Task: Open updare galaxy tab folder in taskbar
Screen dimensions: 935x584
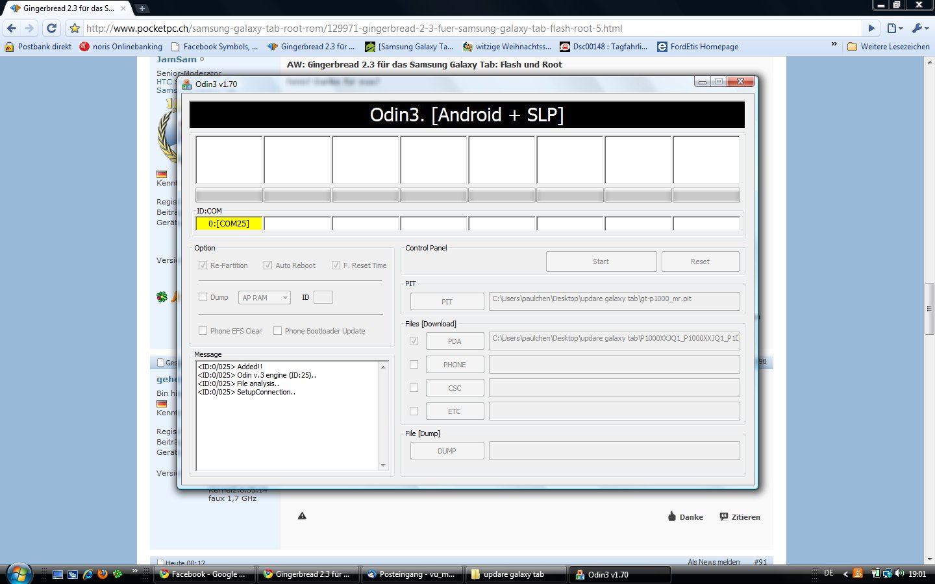Action: coord(516,574)
